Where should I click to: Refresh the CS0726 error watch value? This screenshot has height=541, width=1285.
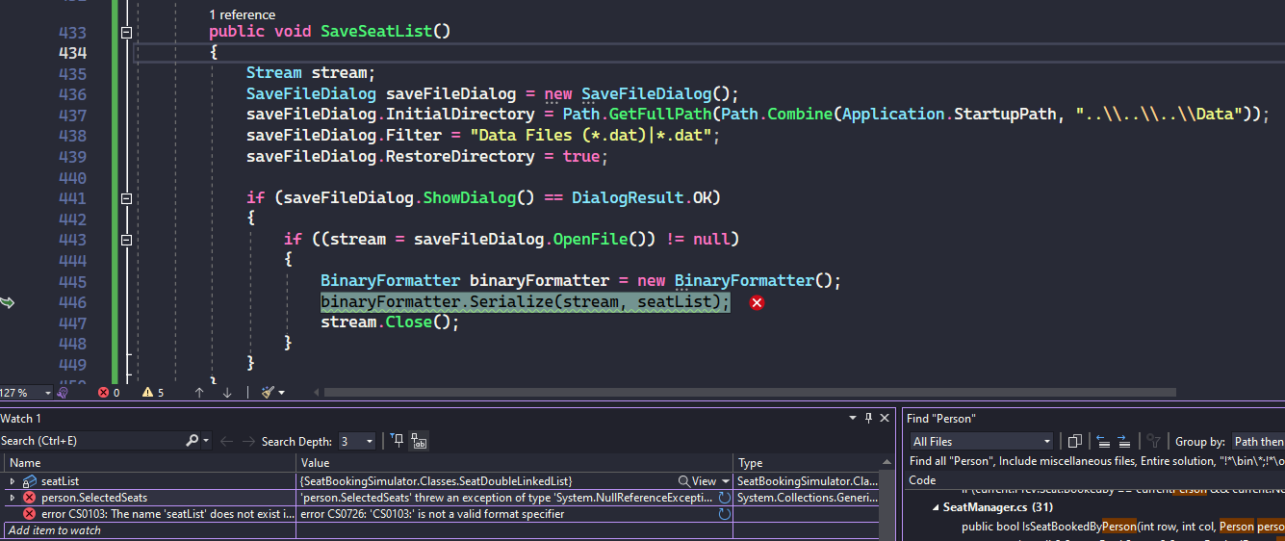tap(724, 514)
